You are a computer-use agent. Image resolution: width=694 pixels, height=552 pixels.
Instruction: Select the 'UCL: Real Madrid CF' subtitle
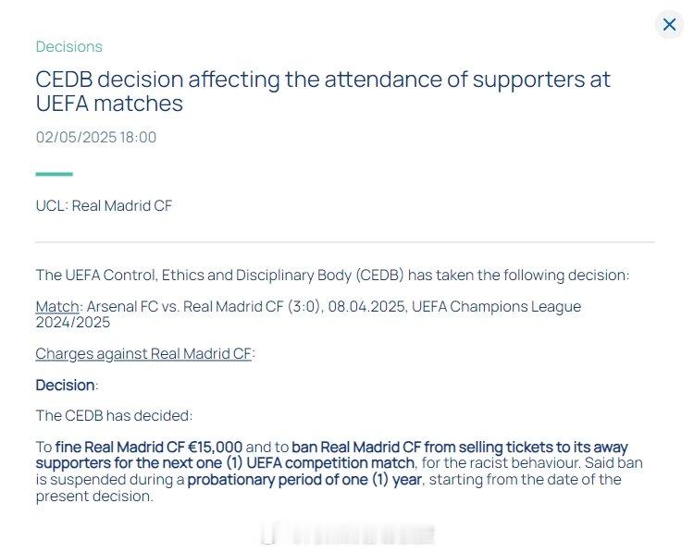pos(104,205)
